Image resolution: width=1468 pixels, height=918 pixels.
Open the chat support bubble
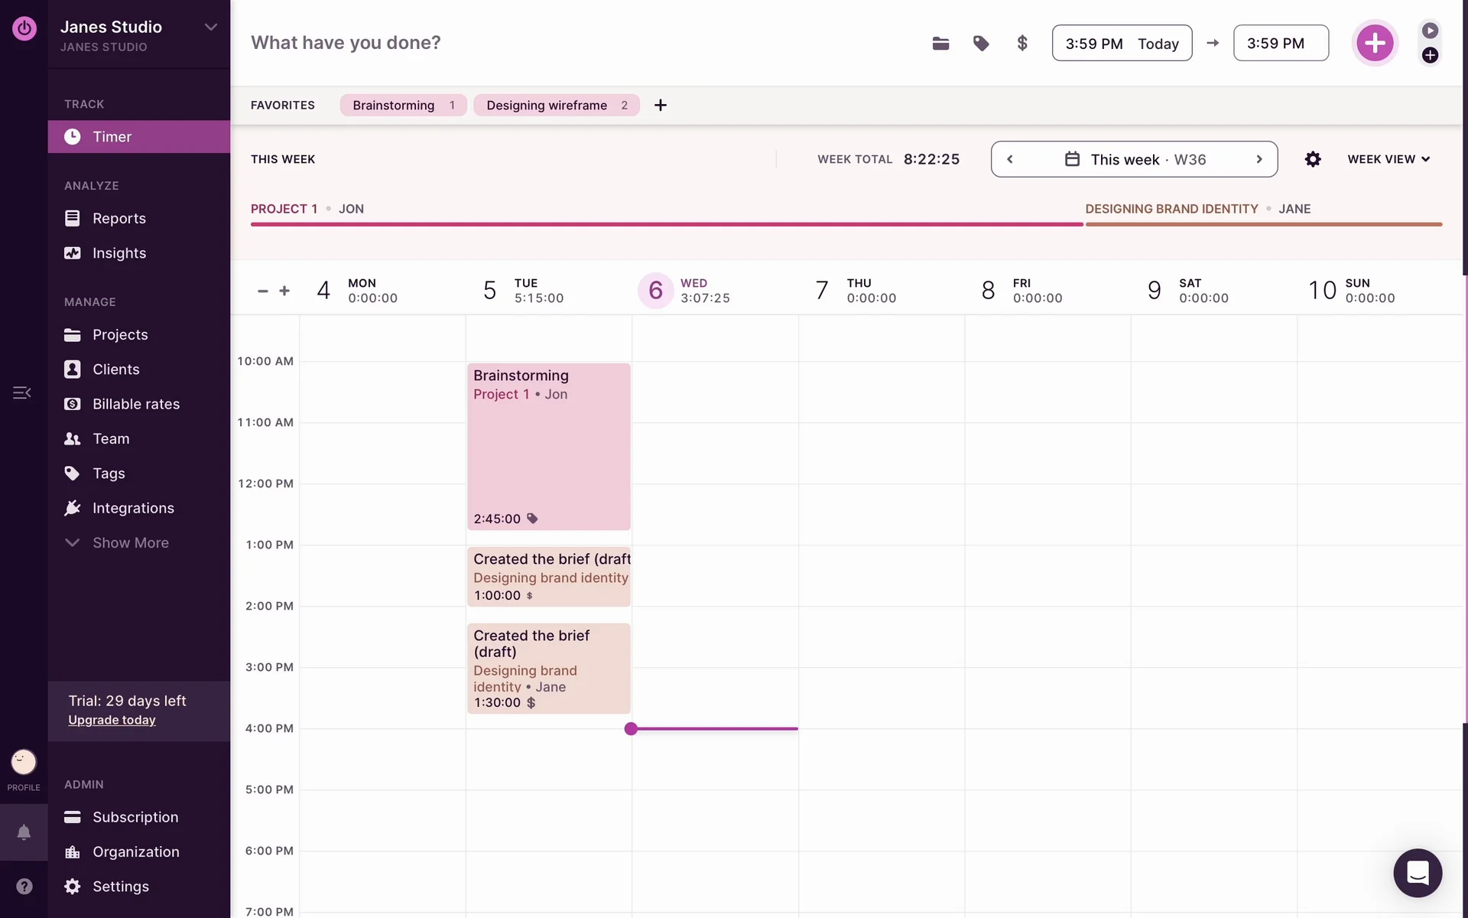[x=1418, y=873]
